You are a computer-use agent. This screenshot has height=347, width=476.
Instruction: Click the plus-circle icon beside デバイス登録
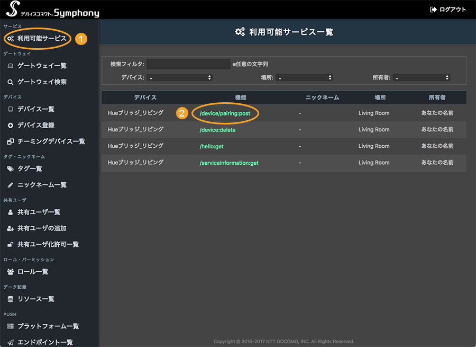coord(11,126)
